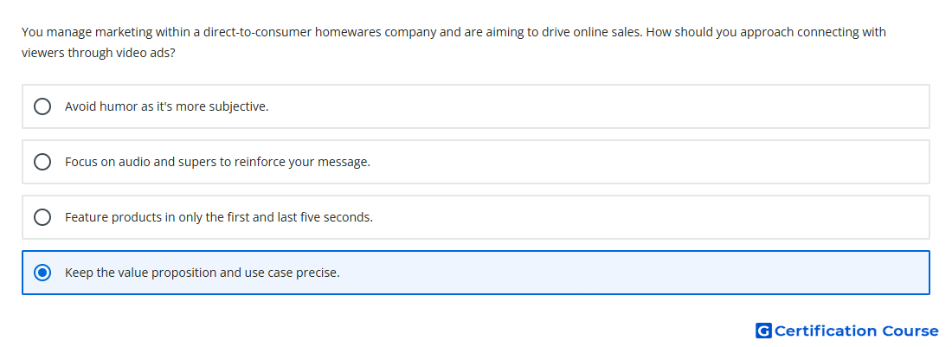
Task: Click empty space inside 'Focus on audio' option box
Action: pyautogui.click(x=608, y=162)
